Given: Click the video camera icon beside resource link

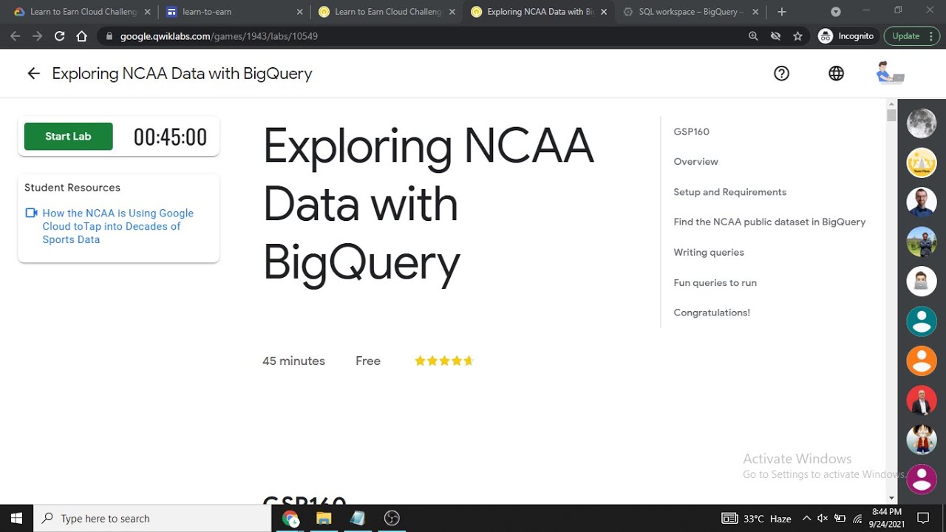Looking at the screenshot, I should coord(31,213).
